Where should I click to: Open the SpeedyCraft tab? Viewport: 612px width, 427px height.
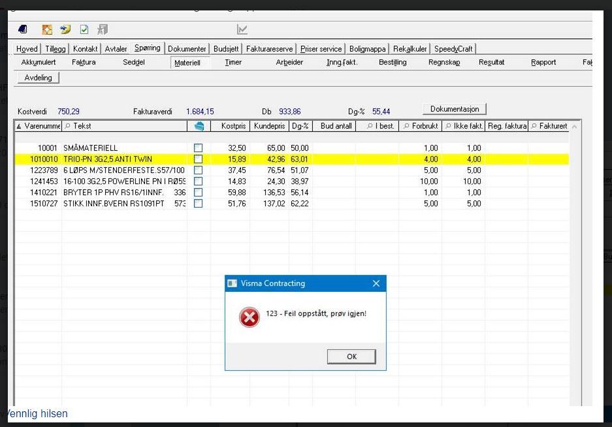(x=453, y=49)
